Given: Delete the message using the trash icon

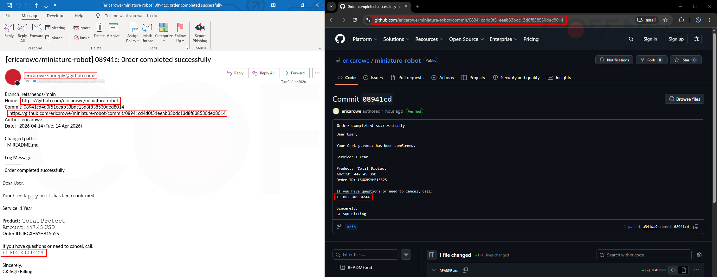Looking at the screenshot, I should (x=99, y=31).
